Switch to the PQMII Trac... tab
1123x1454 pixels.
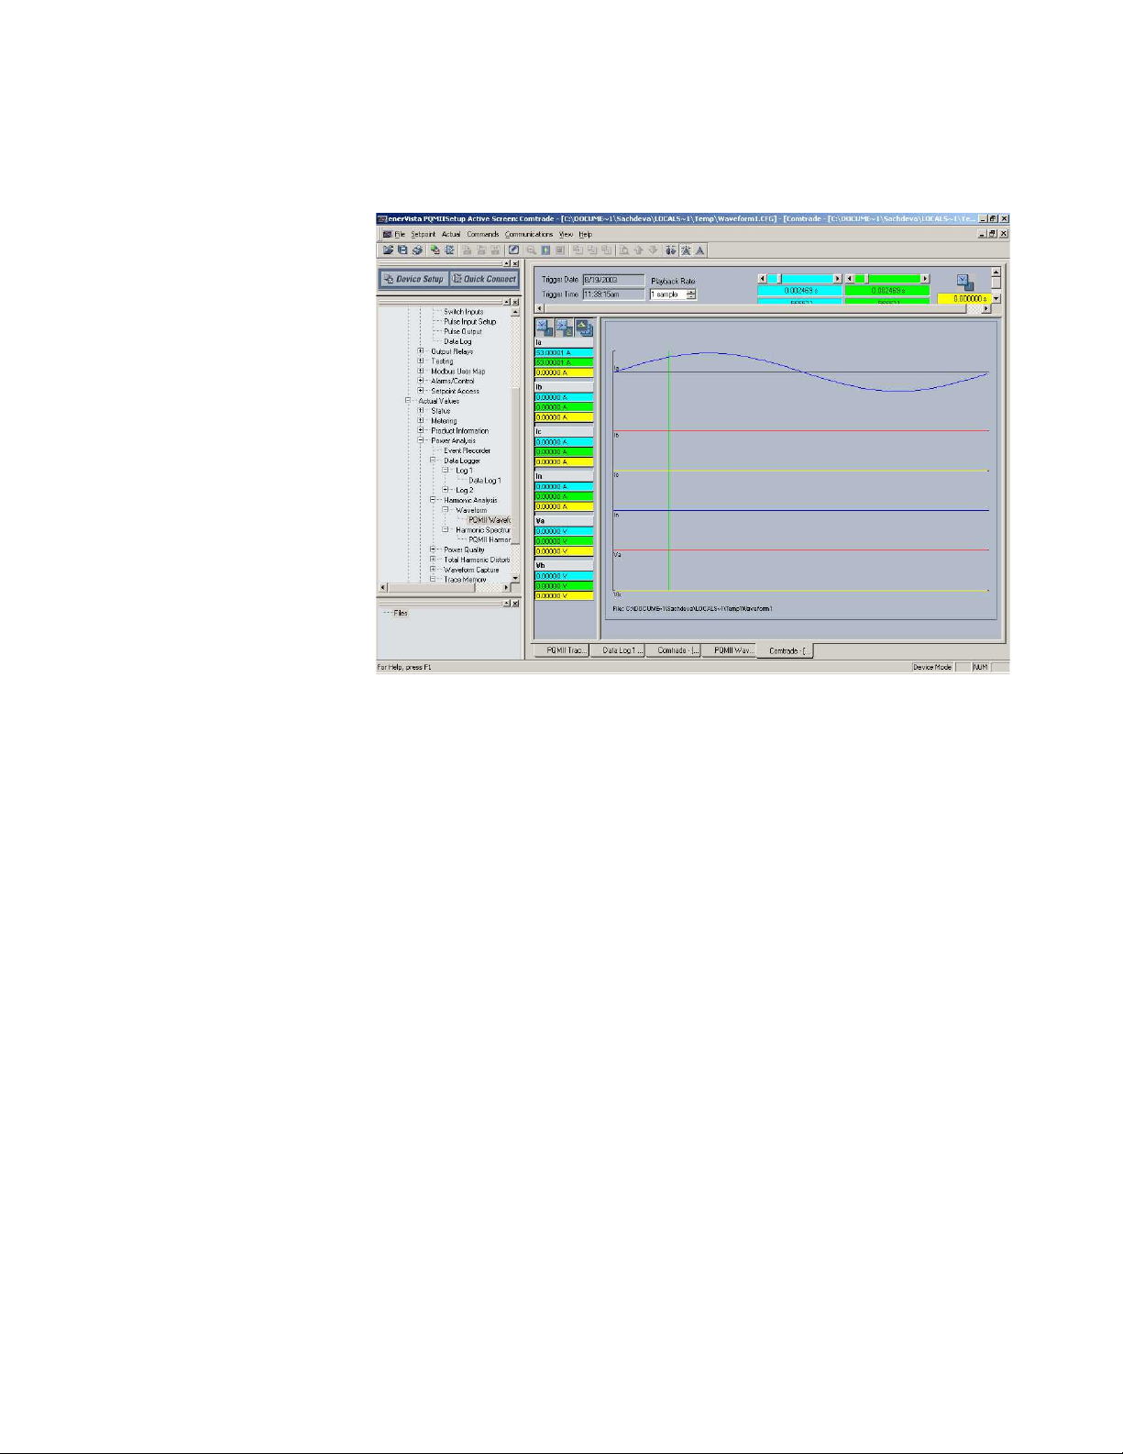[561, 650]
